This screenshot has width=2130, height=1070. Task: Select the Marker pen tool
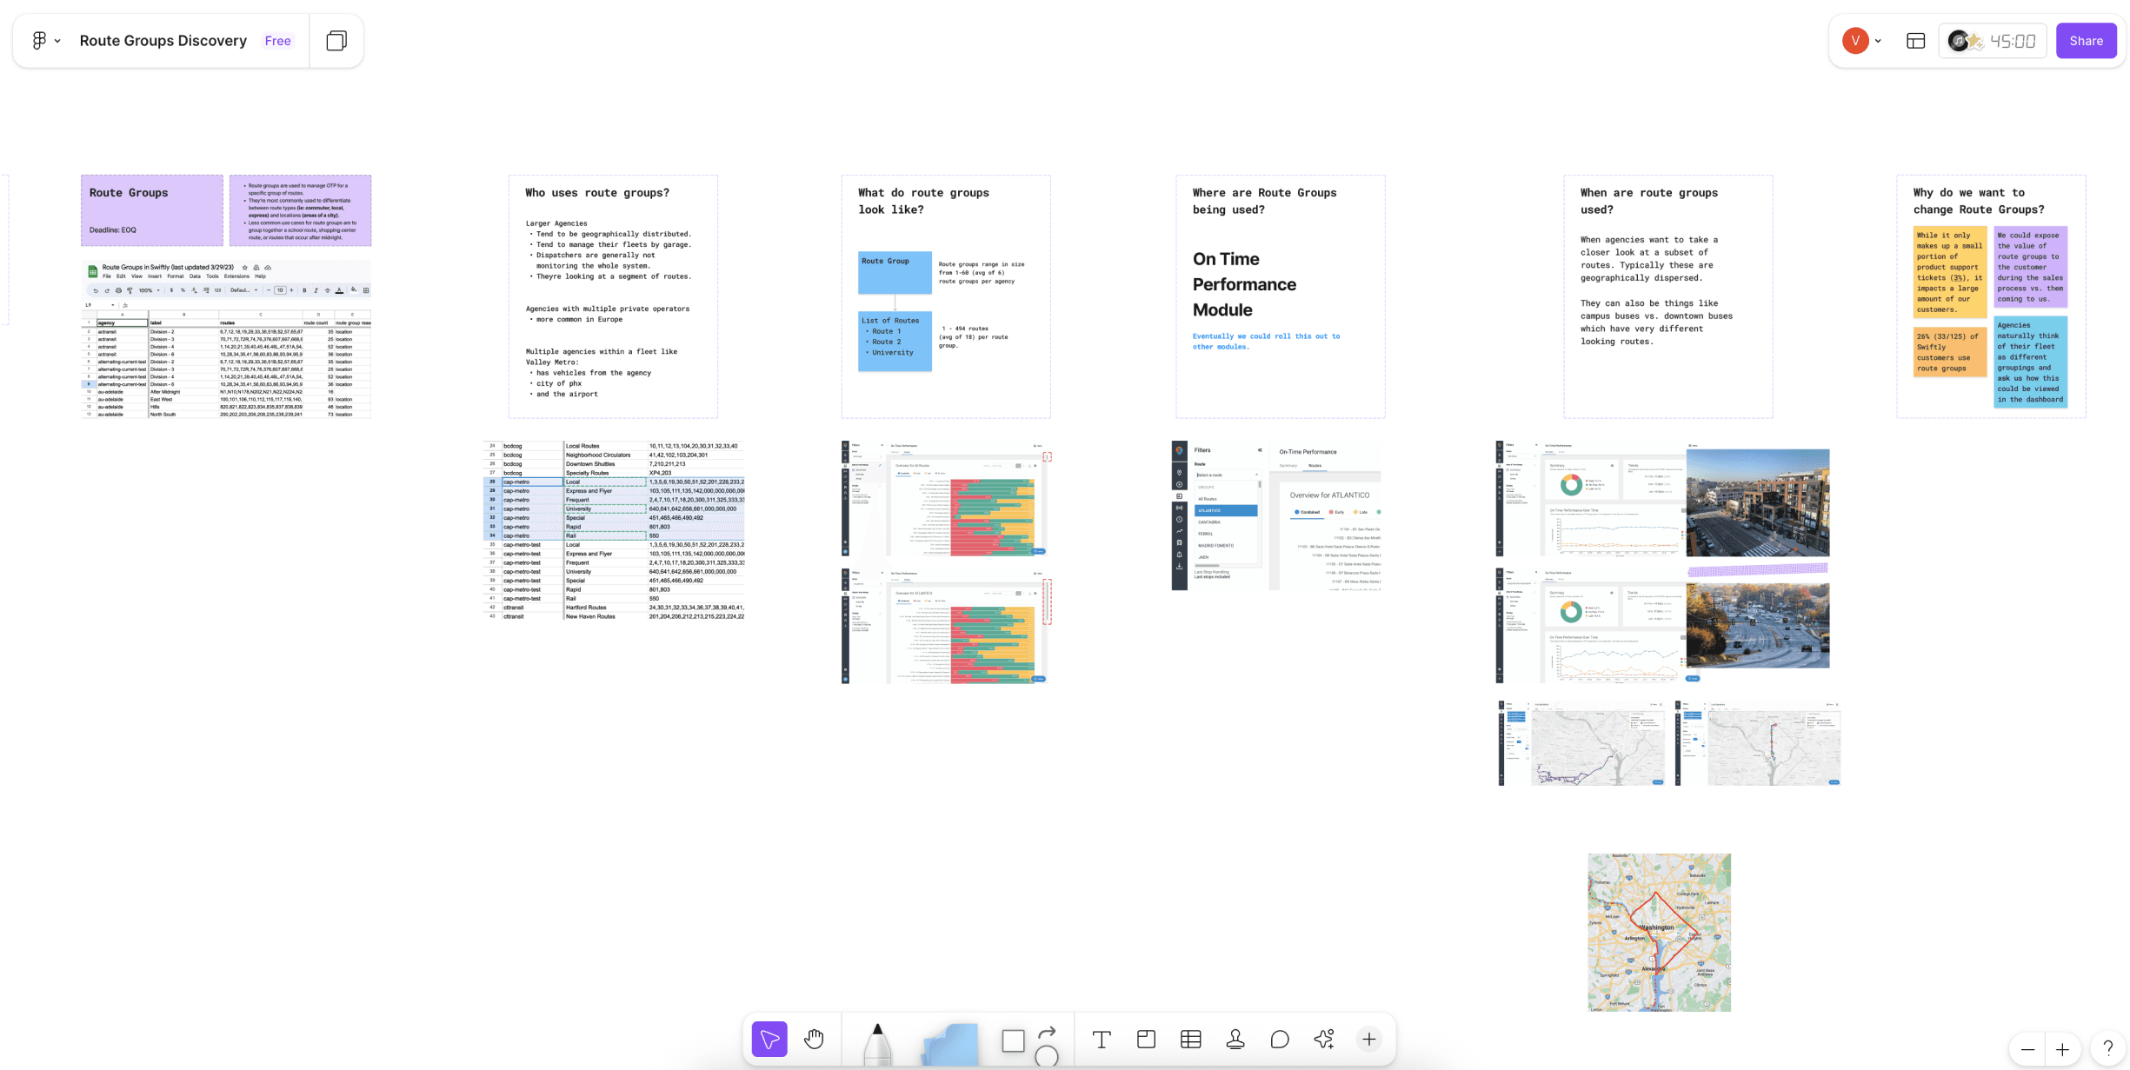click(x=877, y=1042)
